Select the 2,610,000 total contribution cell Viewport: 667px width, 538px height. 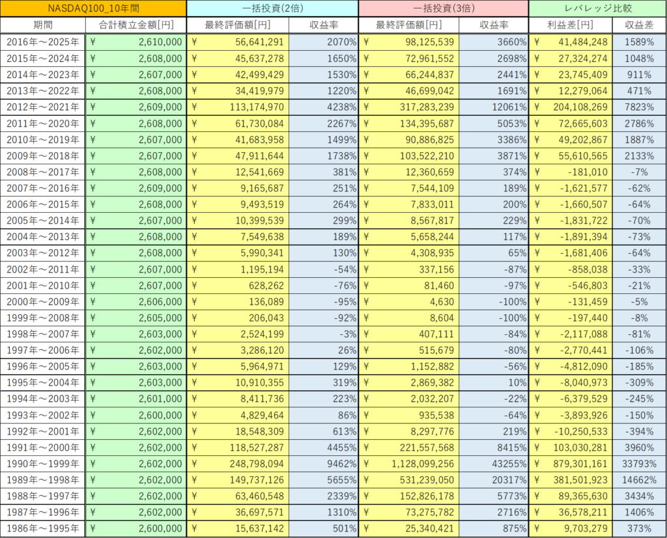(135, 42)
